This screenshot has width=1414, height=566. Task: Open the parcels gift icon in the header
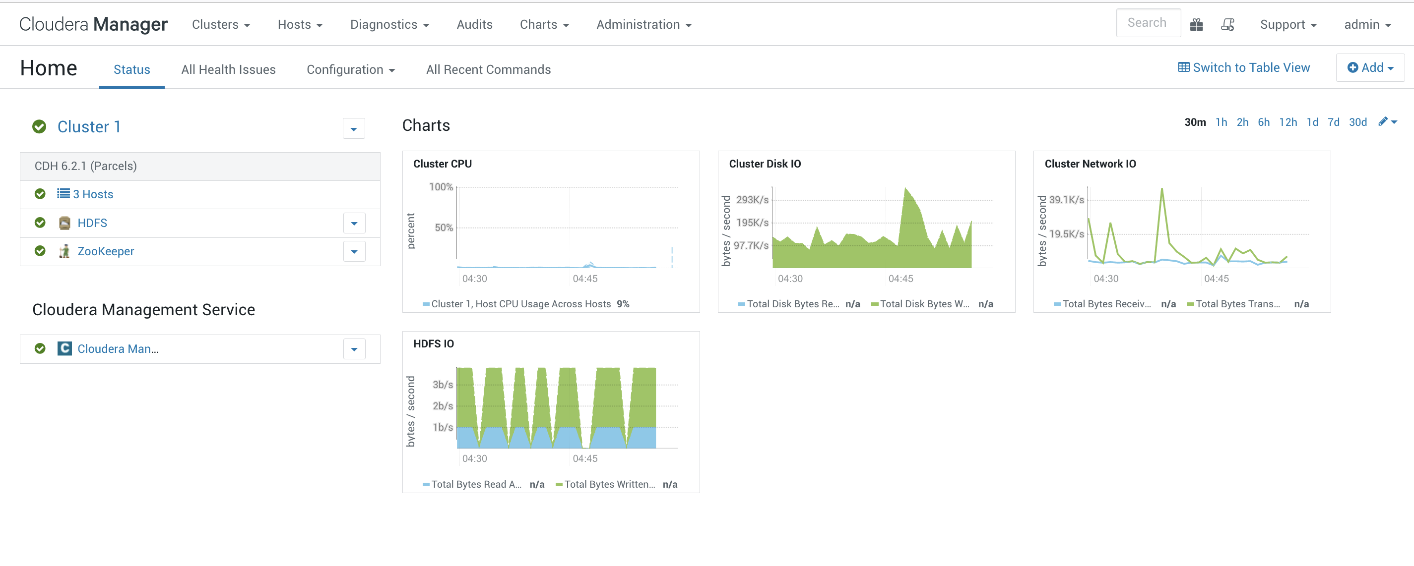coord(1197,25)
